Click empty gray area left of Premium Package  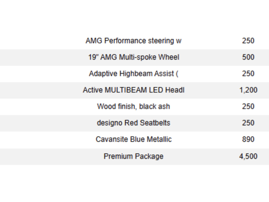51,157
